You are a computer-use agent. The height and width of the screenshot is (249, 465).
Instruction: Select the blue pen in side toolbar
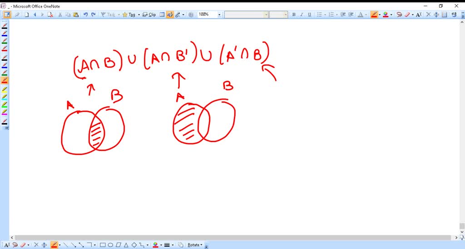coord(5,34)
